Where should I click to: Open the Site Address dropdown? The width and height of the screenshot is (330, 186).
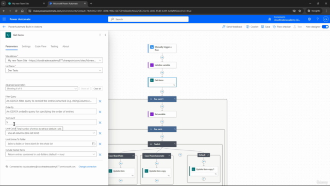click(54, 60)
